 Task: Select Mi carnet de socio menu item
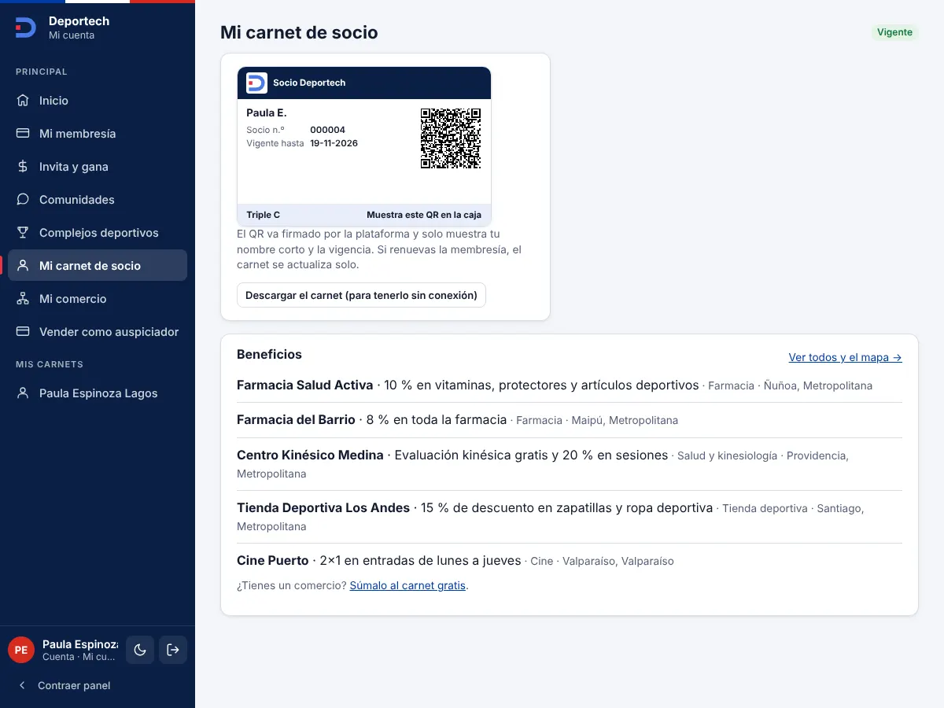tap(98, 266)
